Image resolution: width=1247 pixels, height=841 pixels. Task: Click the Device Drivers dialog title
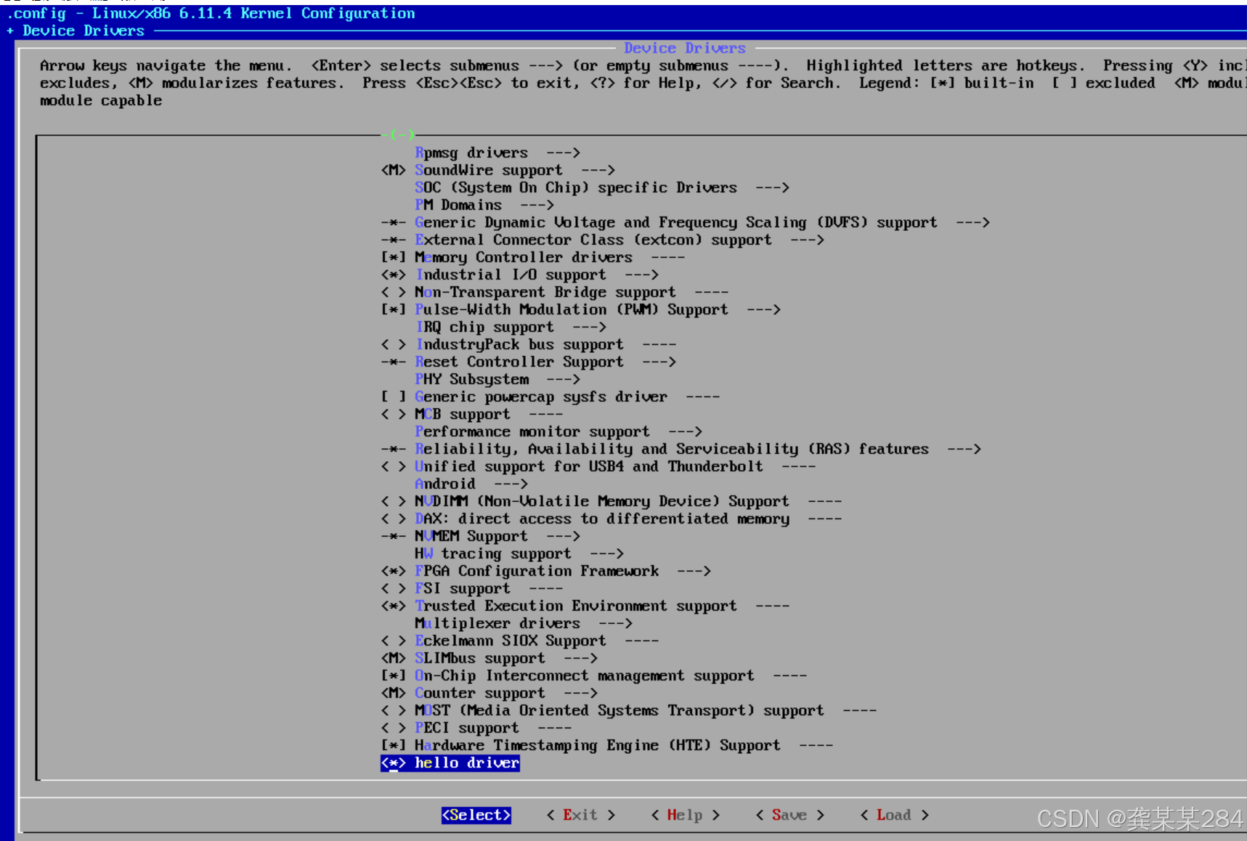(685, 48)
